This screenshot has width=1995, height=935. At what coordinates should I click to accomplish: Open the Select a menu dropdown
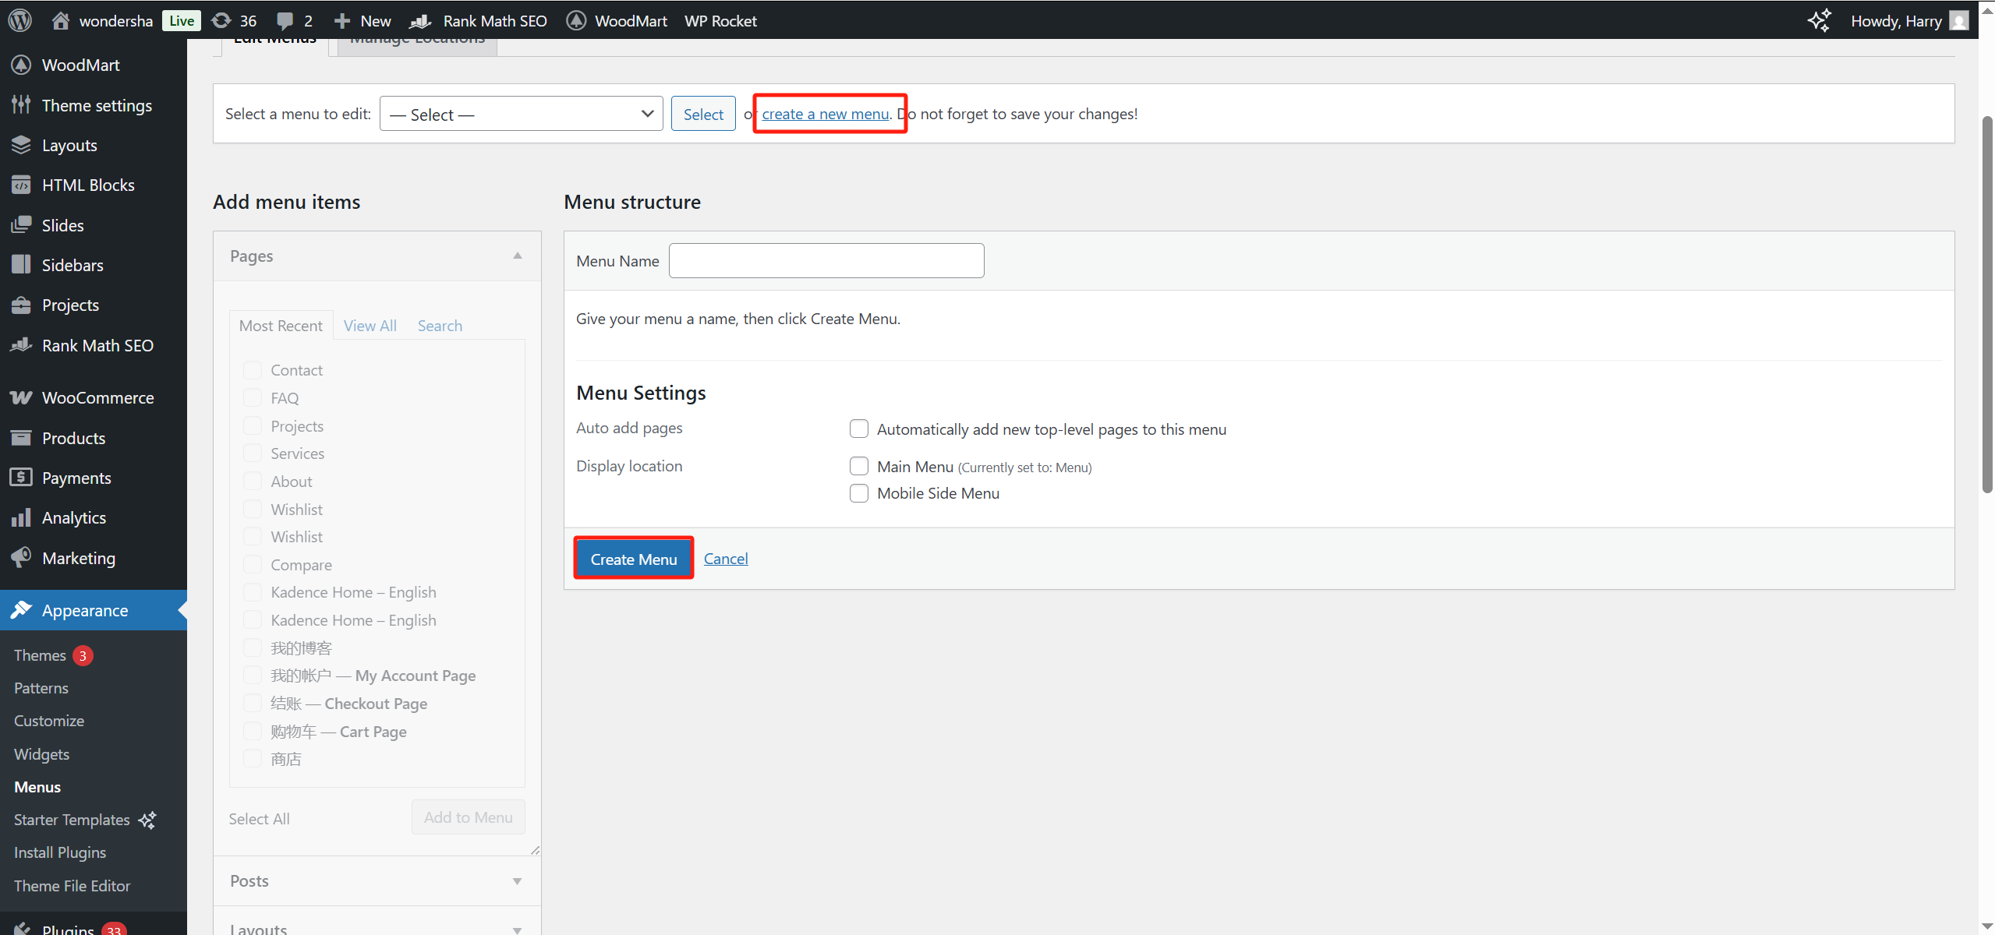coord(521,114)
